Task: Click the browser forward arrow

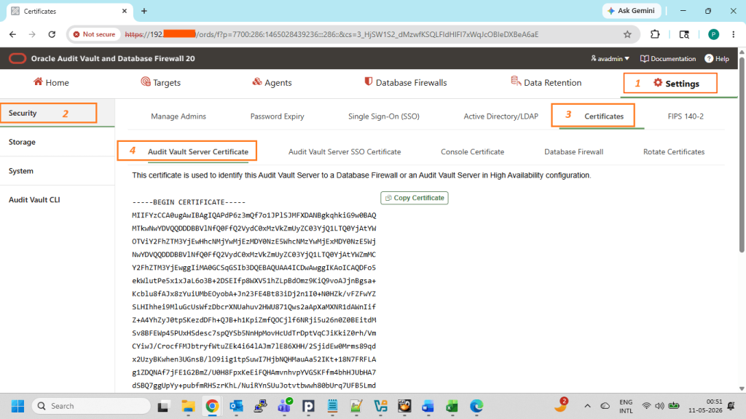Action: point(32,34)
